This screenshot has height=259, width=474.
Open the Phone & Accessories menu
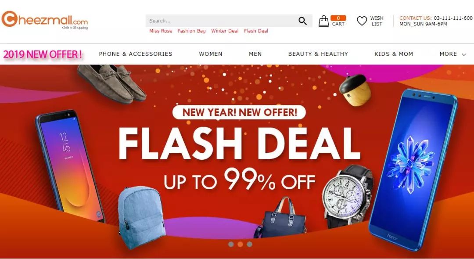click(x=136, y=54)
